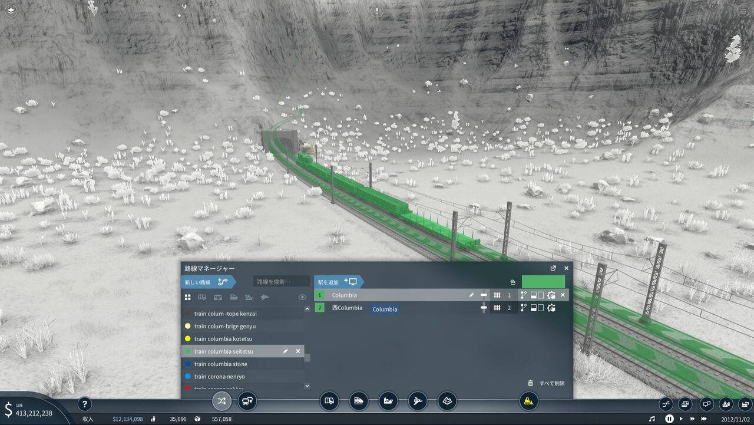754x425 pixels.
Task: Click scroll down arrow in line list
Action: (307, 386)
